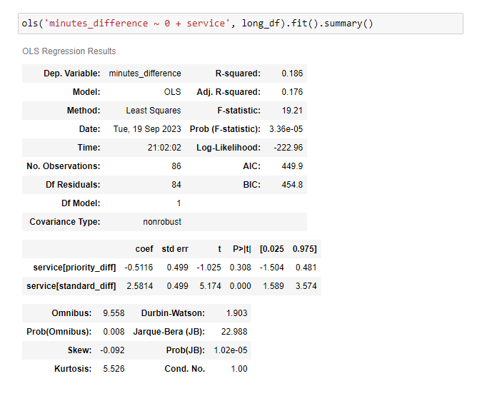The image size is (487, 396).
Task: Click the 'Covariance Type:' label
Action: tap(64, 222)
